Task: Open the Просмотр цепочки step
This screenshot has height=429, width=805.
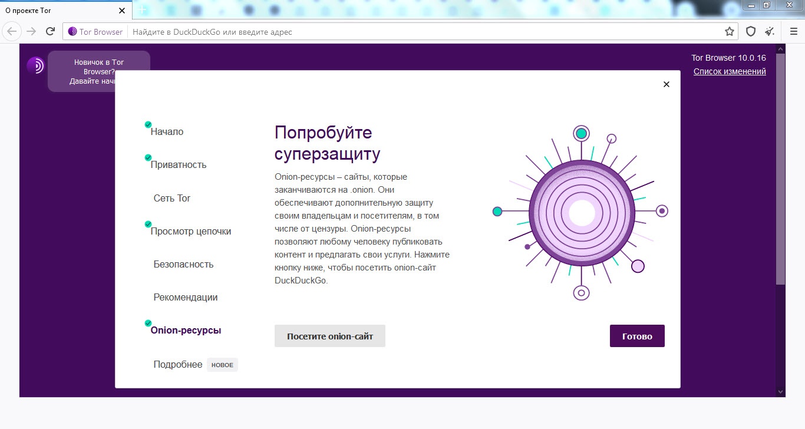Action: point(191,232)
